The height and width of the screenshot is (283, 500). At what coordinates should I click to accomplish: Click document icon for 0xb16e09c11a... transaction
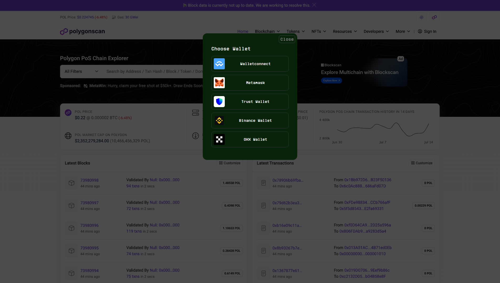[263, 228]
